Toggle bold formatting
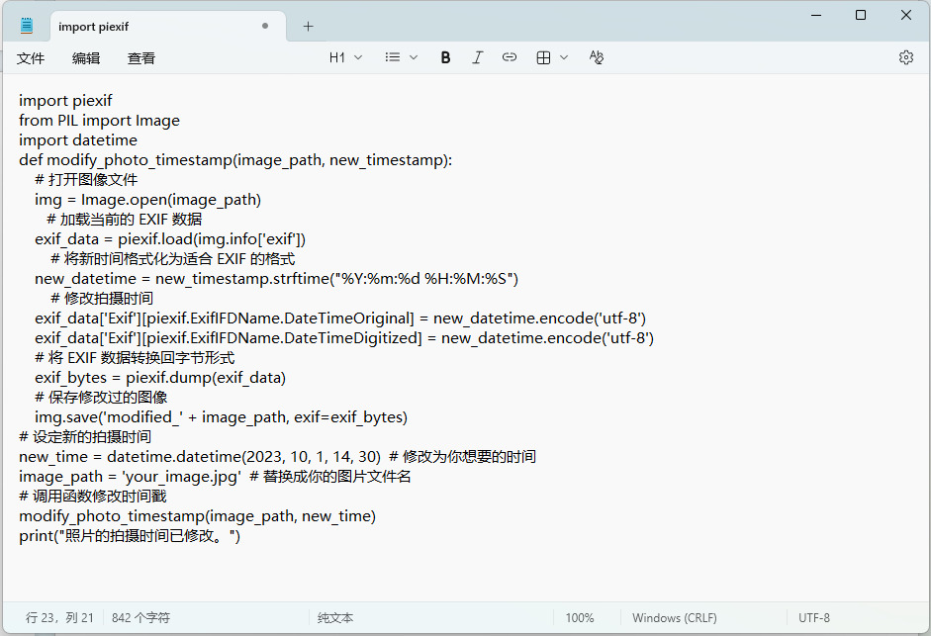Screen dimensions: 931x636 445,57
